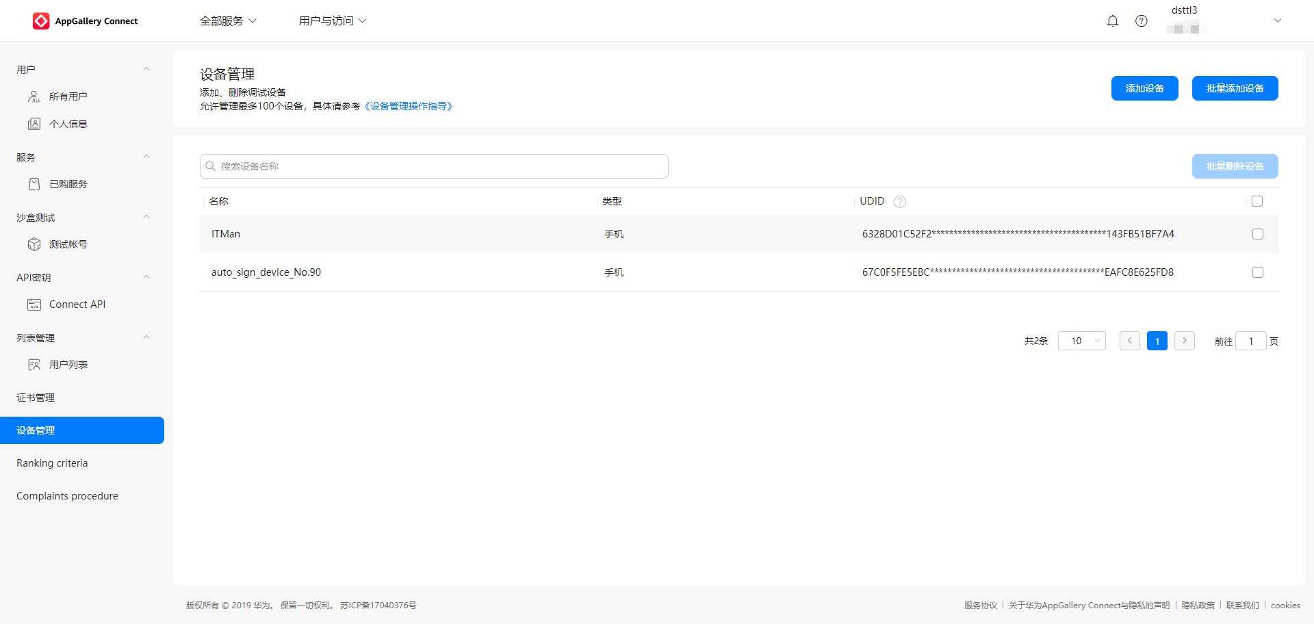Click the 搜索设备名称 search field
1314x624 pixels.
pos(434,166)
